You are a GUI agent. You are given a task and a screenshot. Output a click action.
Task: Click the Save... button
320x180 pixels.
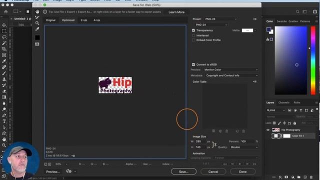(183, 171)
